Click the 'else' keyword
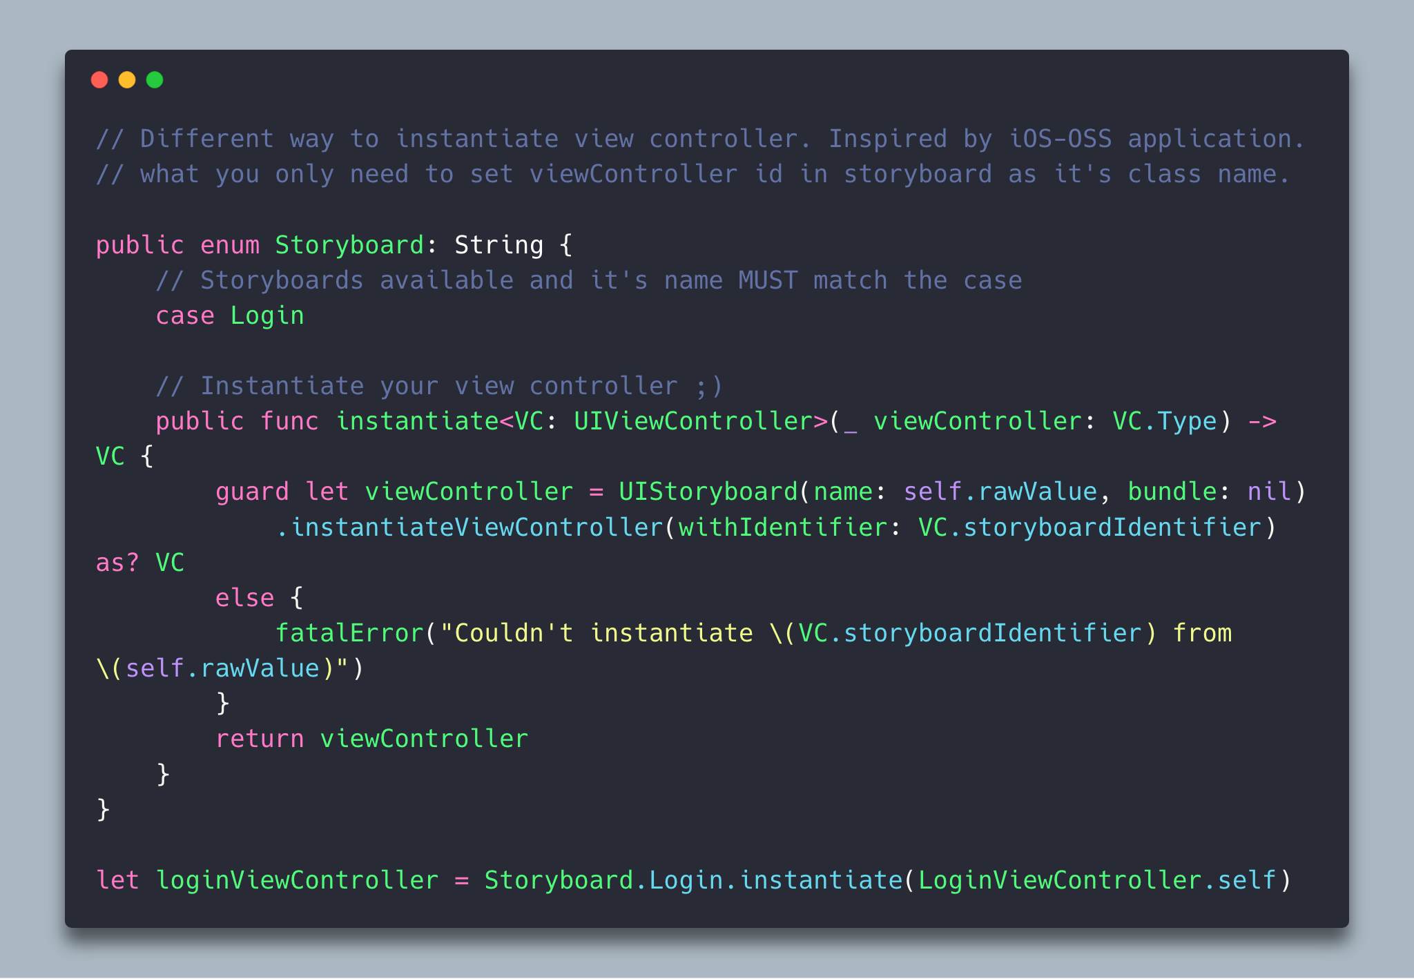The image size is (1414, 979). point(244,598)
